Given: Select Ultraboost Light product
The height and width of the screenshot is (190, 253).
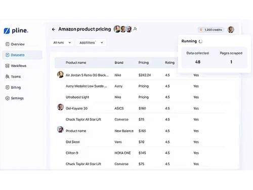Looking at the screenshot, I should (x=77, y=97).
